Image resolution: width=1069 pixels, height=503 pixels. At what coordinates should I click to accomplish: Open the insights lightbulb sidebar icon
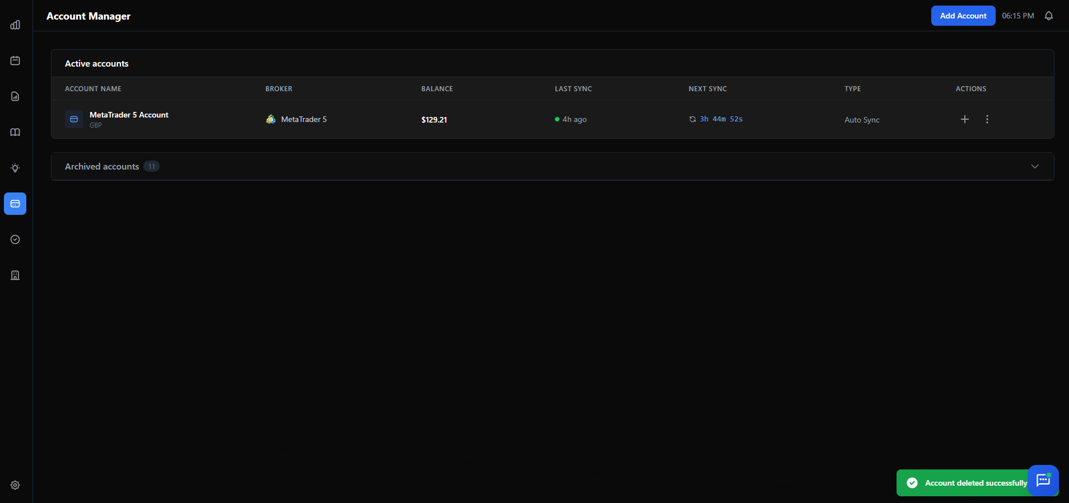(x=15, y=168)
